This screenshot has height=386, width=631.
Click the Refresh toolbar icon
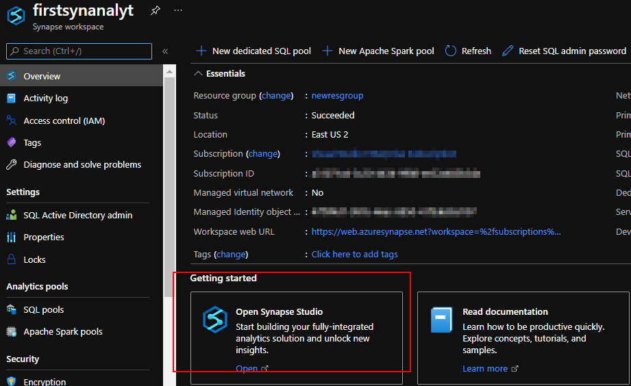pyautogui.click(x=451, y=51)
